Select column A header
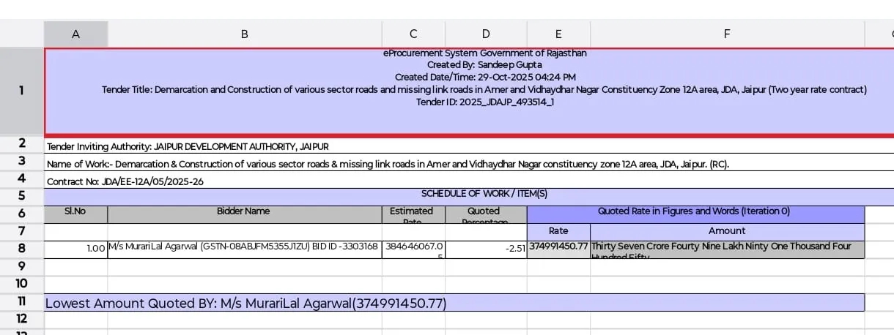 [75, 34]
